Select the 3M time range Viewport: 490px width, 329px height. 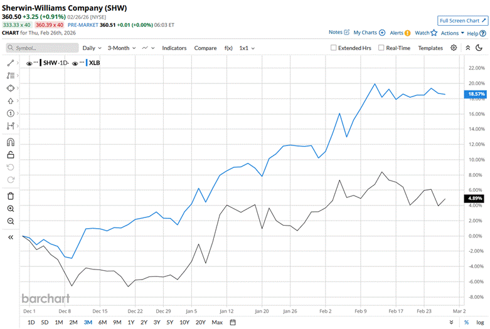click(x=88, y=322)
